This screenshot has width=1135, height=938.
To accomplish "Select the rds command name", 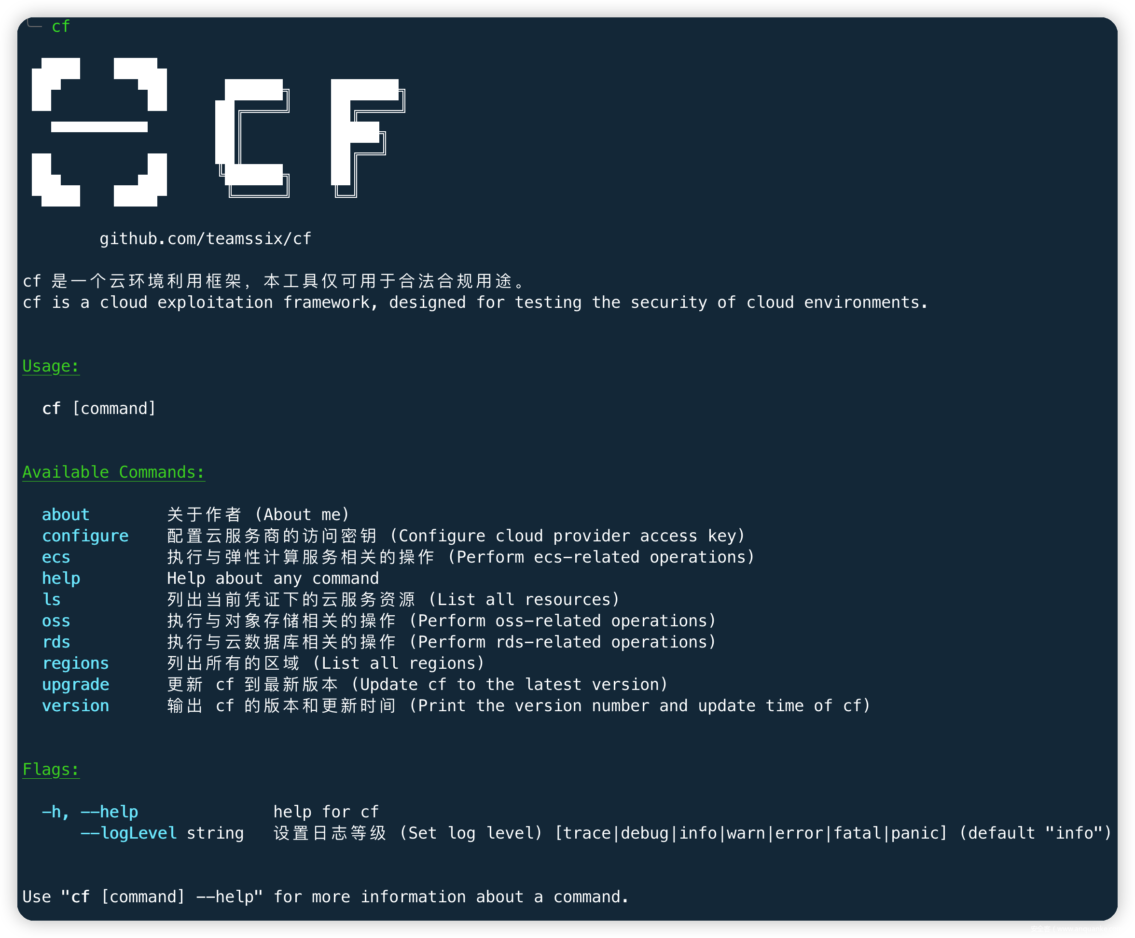I will pos(56,642).
